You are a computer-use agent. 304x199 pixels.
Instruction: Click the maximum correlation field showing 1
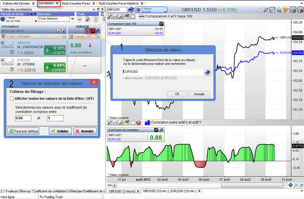point(55,118)
